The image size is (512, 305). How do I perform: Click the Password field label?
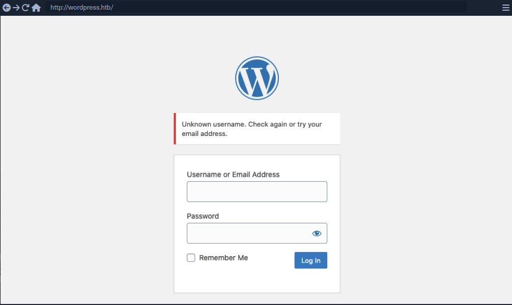pos(203,216)
